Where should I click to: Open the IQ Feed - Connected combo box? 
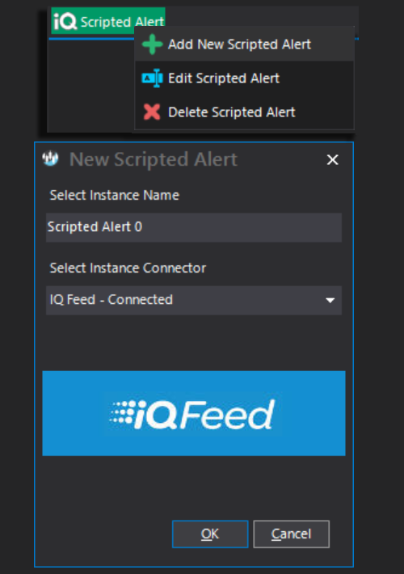194,300
